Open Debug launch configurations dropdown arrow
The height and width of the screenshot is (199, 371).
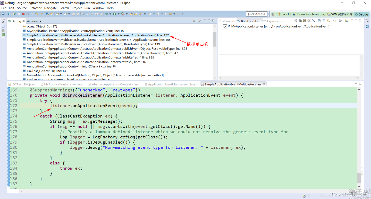tap(110, 14)
